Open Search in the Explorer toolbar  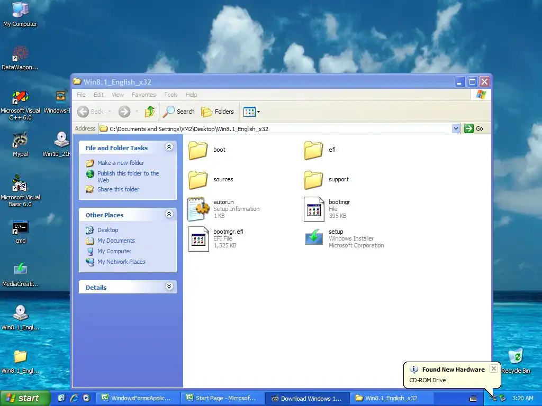click(x=179, y=112)
